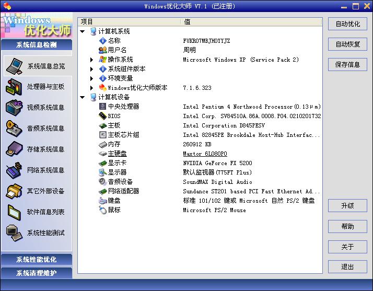Click the 显示器 monitor icon
This screenshot has width=373, height=291.
point(102,172)
